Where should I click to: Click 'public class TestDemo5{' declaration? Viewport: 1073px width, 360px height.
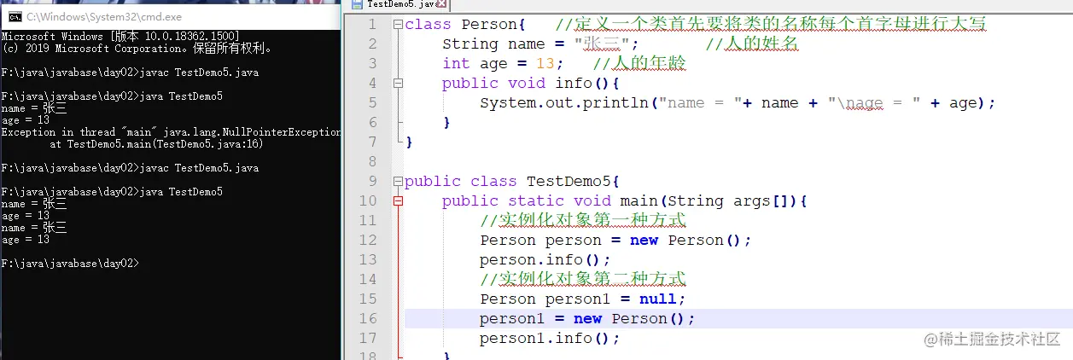pyautogui.click(x=512, y=181)
